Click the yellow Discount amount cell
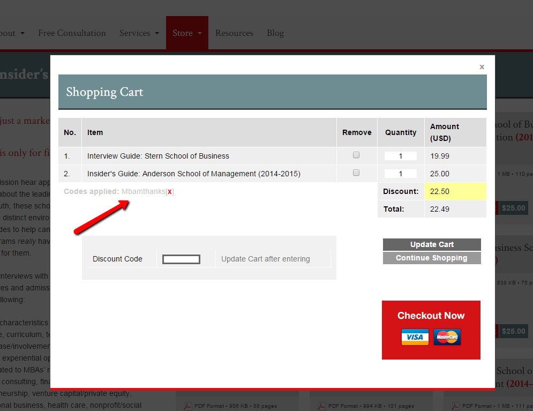533x411 pixels. pos(455,191)
